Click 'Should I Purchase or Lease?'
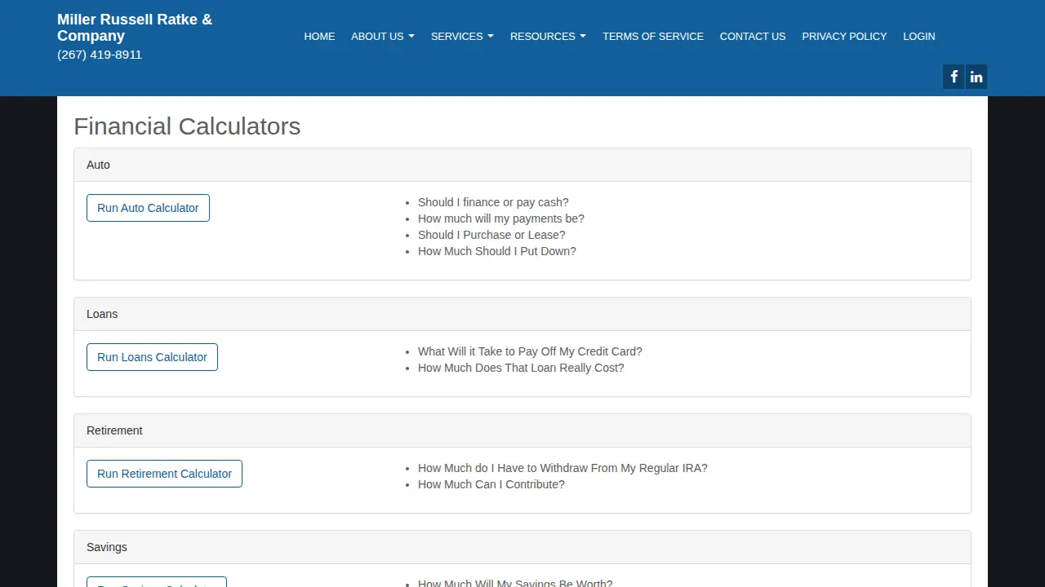Viewport: 1045px width, 587px height. 491,235
